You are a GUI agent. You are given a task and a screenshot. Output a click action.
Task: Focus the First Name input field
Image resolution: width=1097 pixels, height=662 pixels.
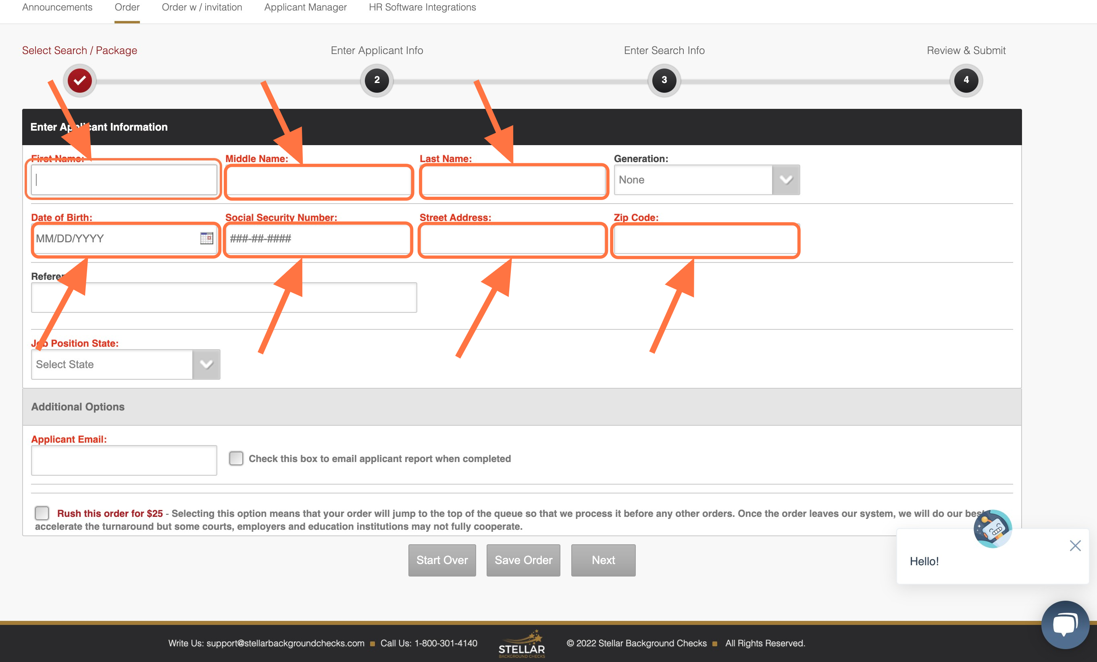point(124,180)
